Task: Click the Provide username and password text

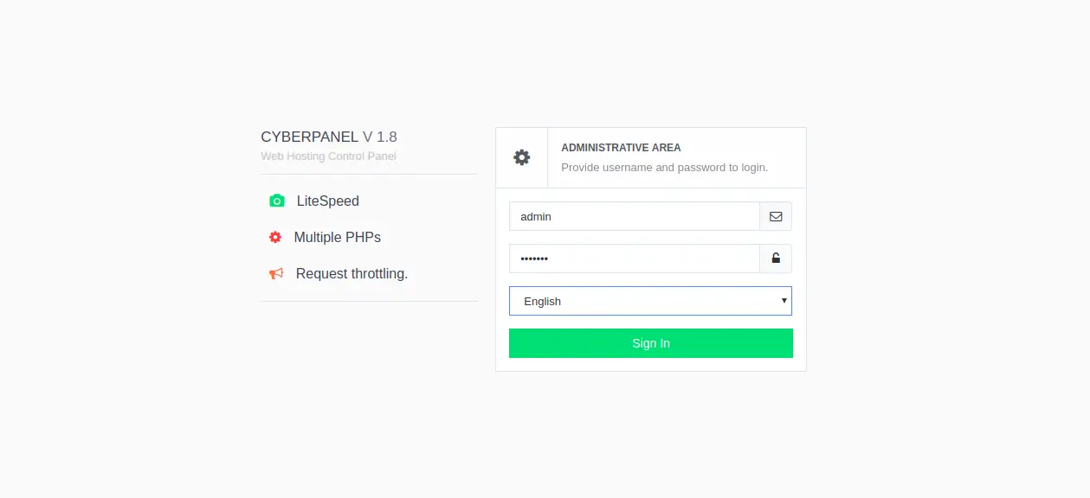Action: (x=665, y=167)
